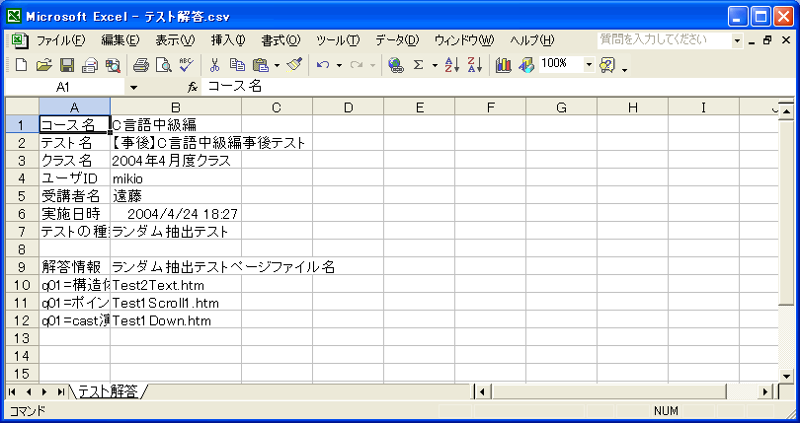Click the New workbook icon
800x423 pixels.
tap(21, 65)
